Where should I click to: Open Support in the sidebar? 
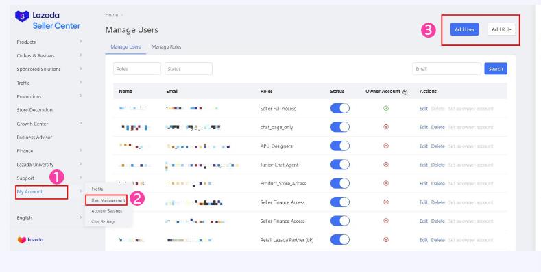pos(25,178)
